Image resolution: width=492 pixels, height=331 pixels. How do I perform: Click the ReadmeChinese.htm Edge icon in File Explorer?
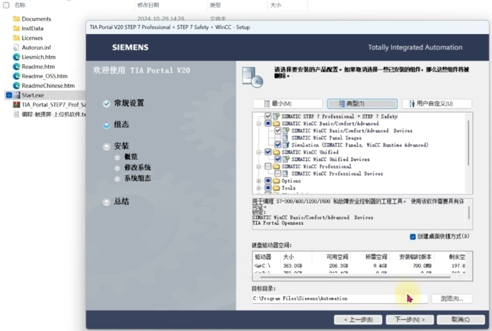click(x=16, y=86)
